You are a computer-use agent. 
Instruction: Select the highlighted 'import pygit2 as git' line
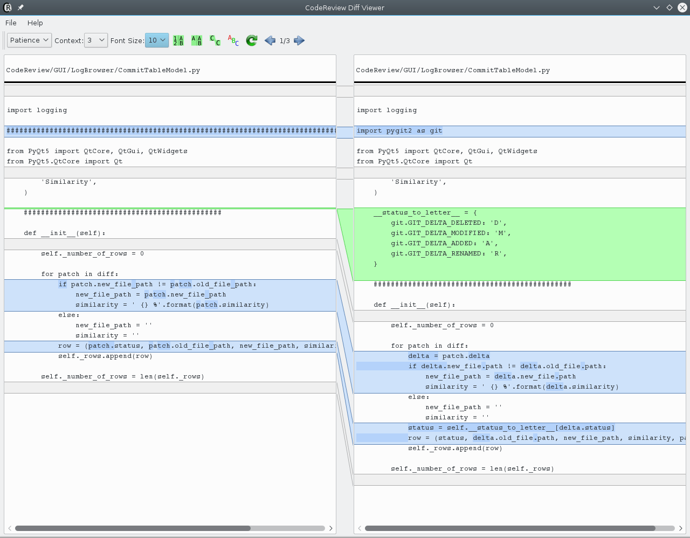[398, 130]
